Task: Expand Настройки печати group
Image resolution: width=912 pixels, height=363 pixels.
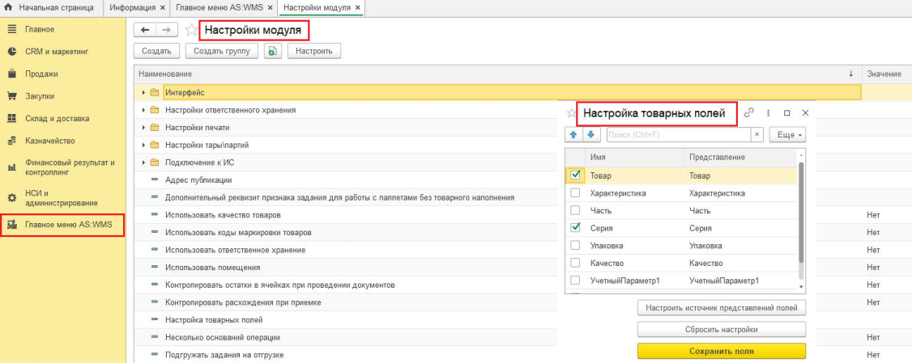Action: (x=143, y=128)
